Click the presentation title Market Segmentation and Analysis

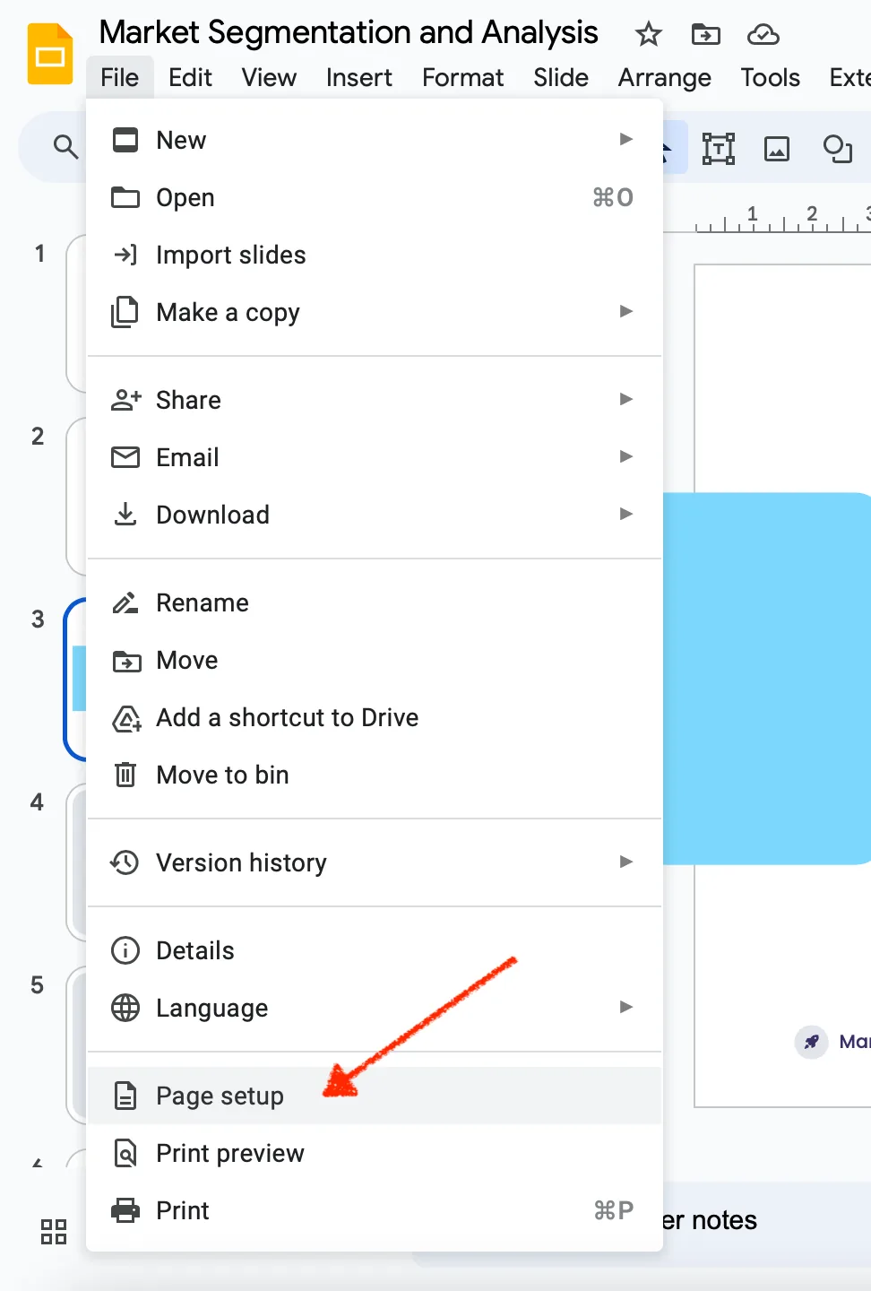coord(349,33)
